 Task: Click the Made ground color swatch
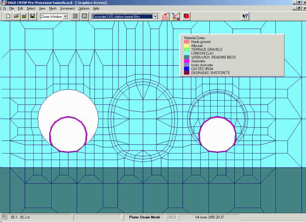187,42
